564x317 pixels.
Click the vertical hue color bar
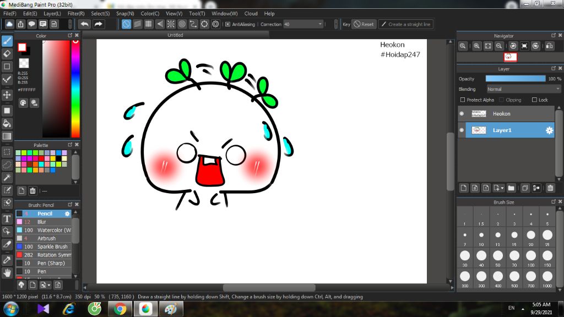[x=75, y=89]
